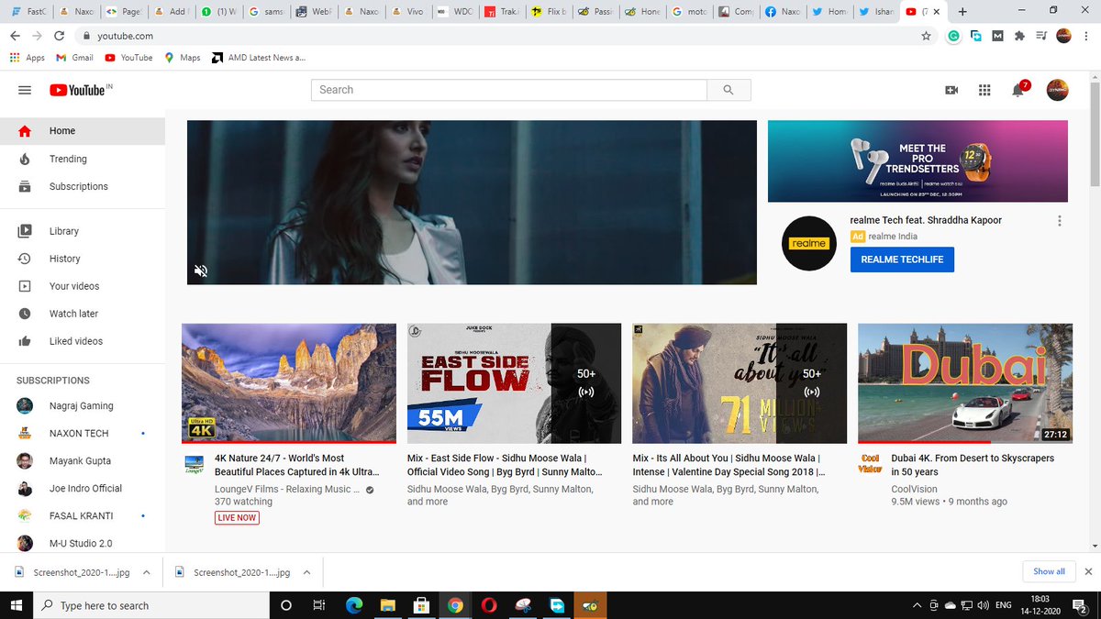Switch to the Ishan Twitter tab
This screenshot has height=619, width=1101.
coord(875,12)
